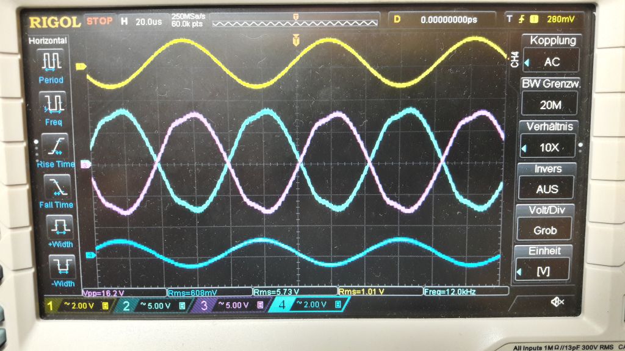Click the Freq=12.0kHz measurement
625x351 pixels.
466,291
